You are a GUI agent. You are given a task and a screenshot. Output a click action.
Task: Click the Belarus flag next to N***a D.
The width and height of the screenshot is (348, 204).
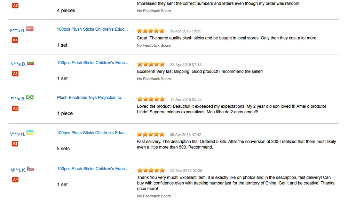click(x=30, y=63)
